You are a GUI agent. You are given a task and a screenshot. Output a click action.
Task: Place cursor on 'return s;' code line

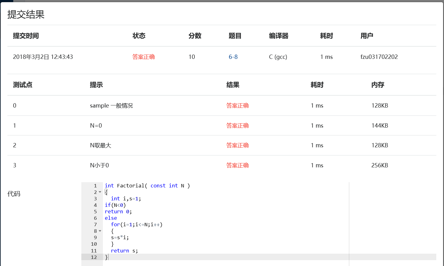point(124,251)
